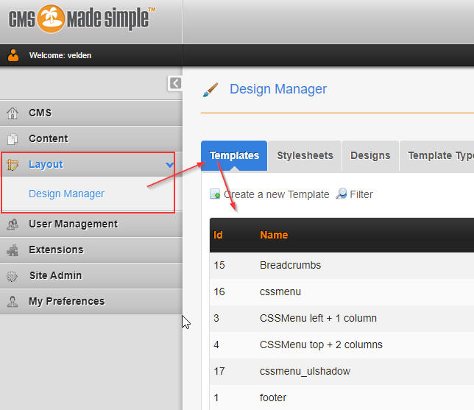Screen dimensions: 474x410
Task: Click the Content pages icon
Action: (x=13, y=139)
